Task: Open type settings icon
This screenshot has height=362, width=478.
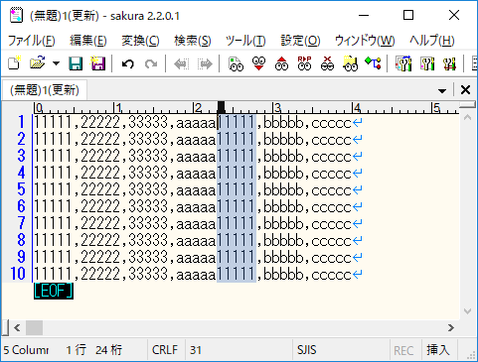Action: click(427, 63)
